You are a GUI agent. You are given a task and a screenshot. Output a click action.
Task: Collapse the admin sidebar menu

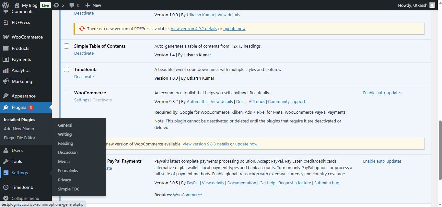pyautogui.click(x=25, y=198)
